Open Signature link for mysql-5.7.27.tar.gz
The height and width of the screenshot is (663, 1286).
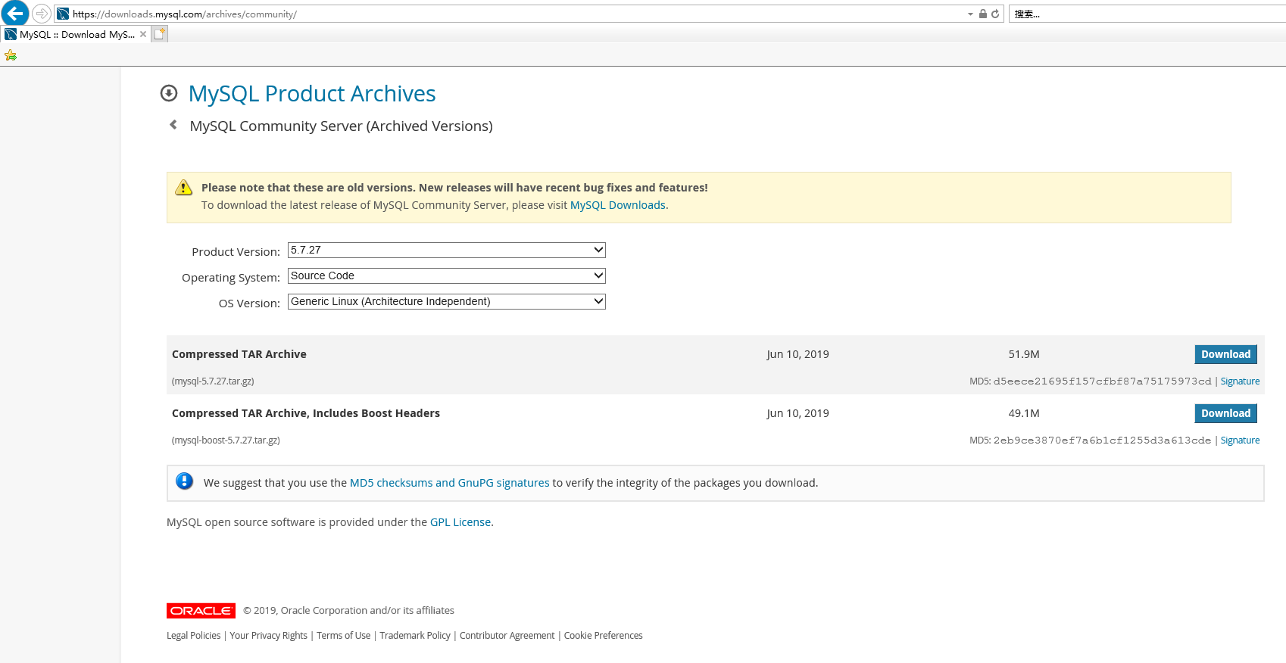coord(1240,381)
